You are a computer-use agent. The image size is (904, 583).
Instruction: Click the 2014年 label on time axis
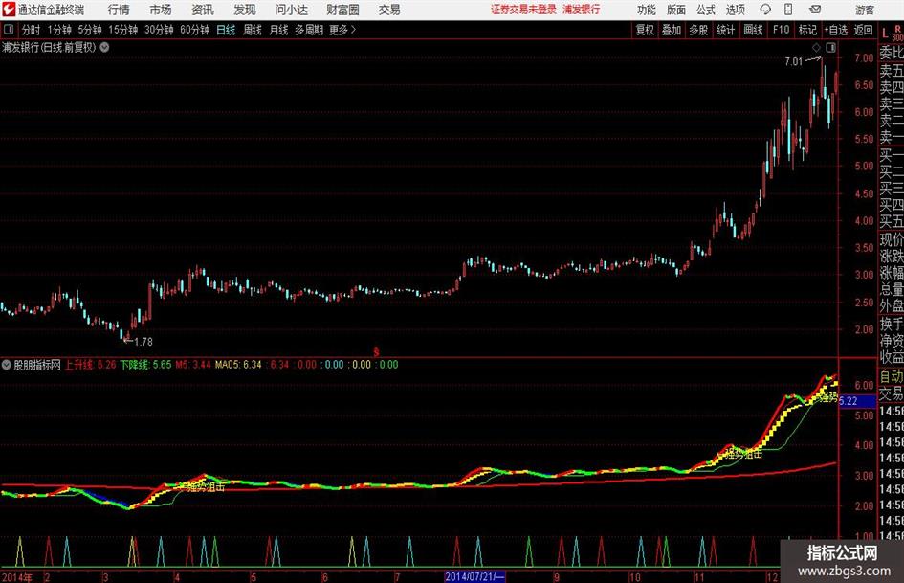click(x=17, y=576)
